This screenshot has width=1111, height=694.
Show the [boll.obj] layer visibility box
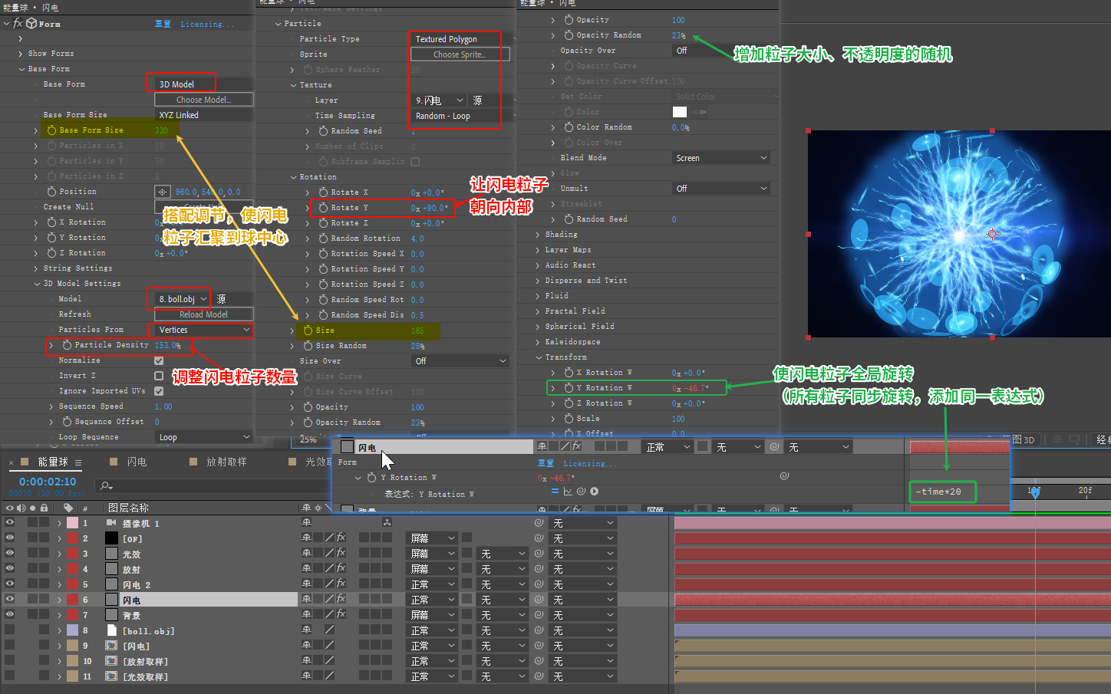10,630
